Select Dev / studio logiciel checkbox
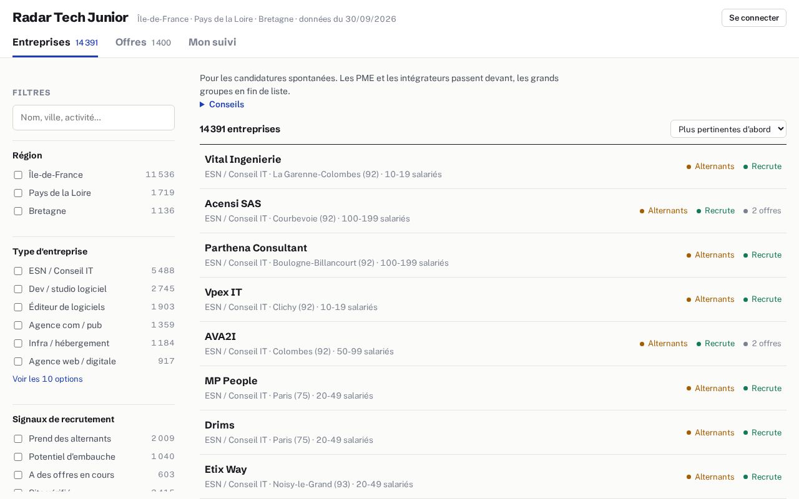Screen dimensions: 799x499 click(x=18, y=289)
